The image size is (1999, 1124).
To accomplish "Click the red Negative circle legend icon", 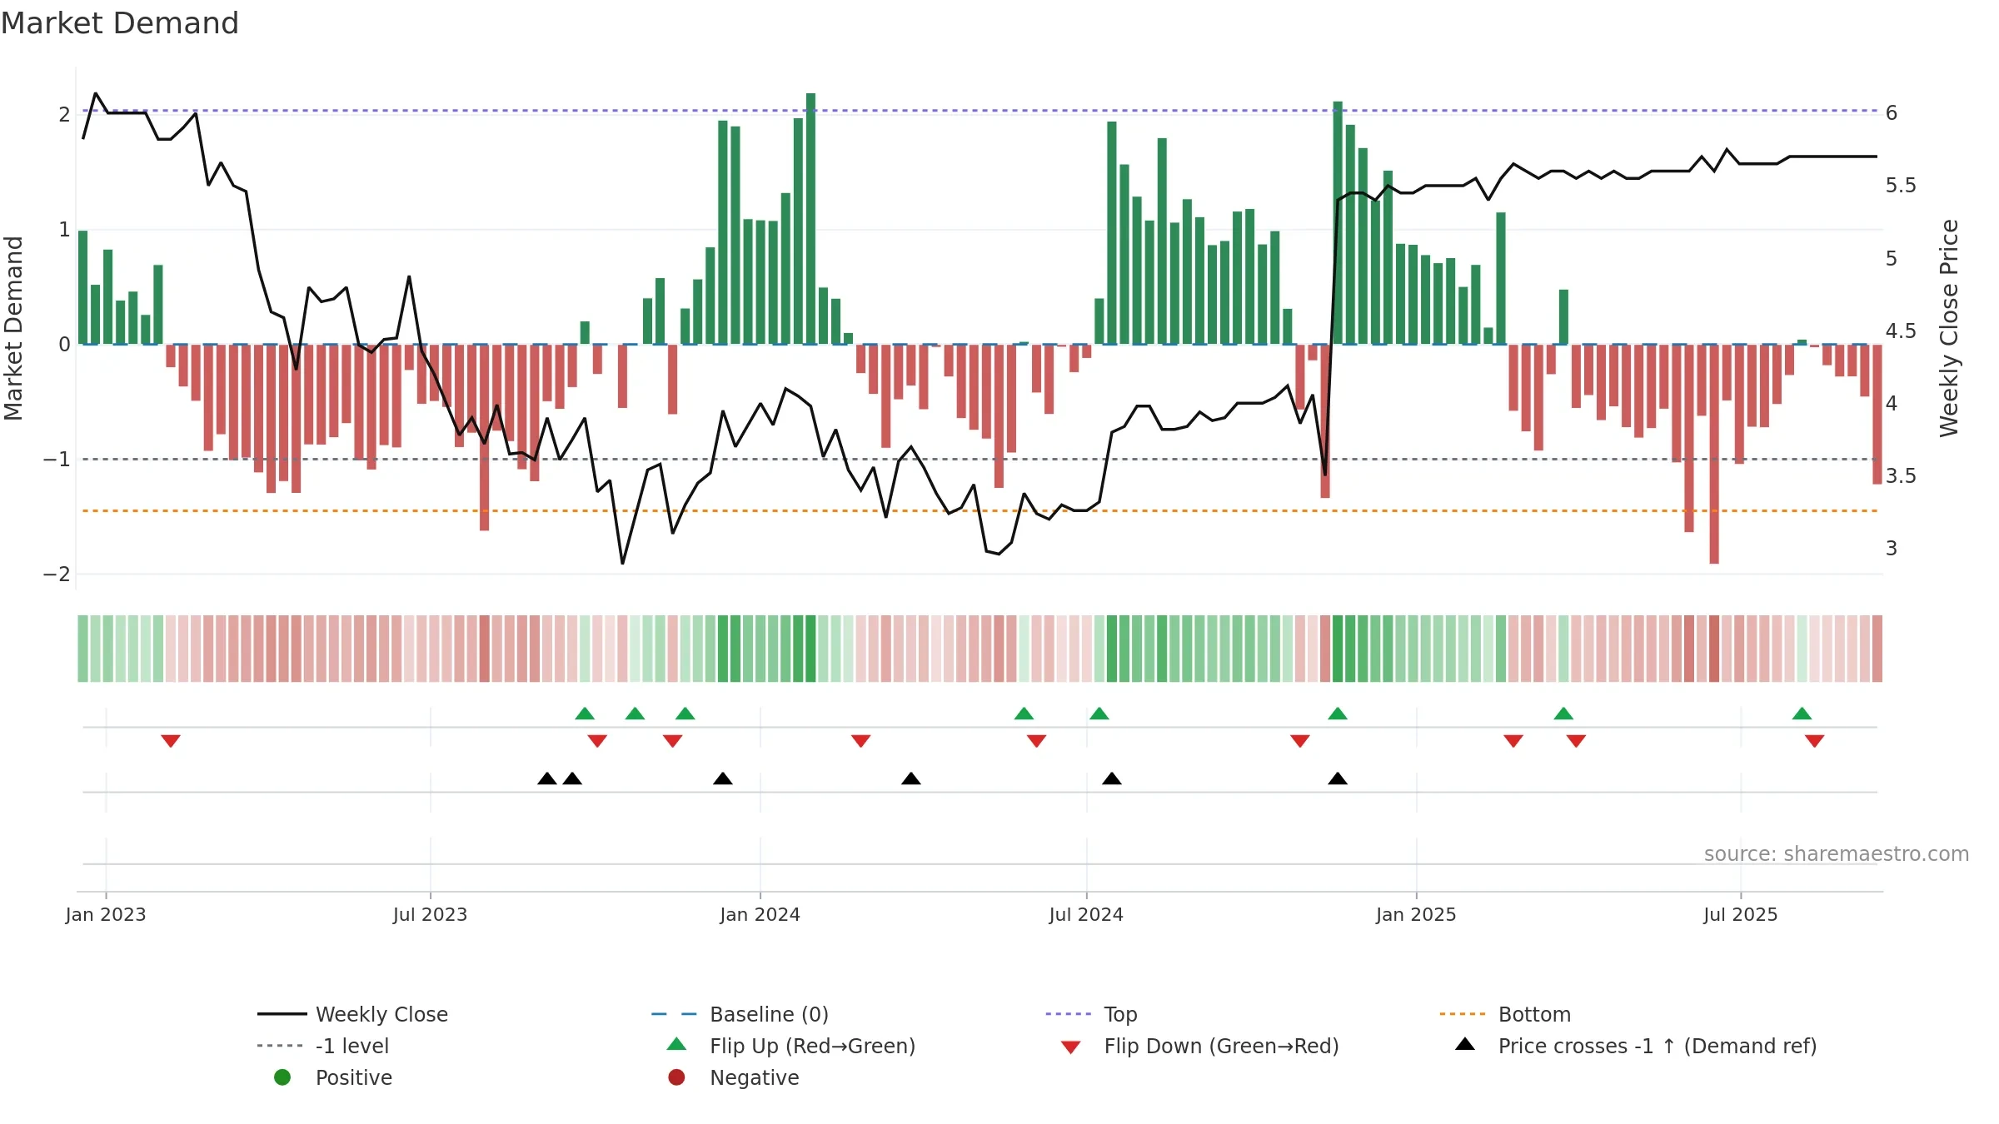I will coord(677,1077).
